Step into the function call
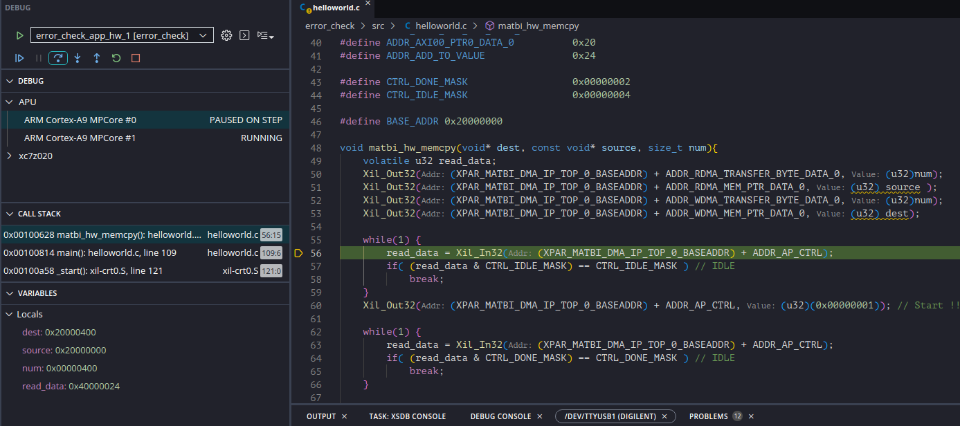The image size is (960, 426). pyautogui.click(x=78, y=58)
